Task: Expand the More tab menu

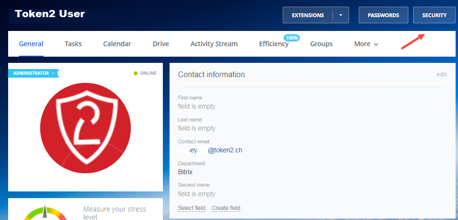Action: [366, 44]
